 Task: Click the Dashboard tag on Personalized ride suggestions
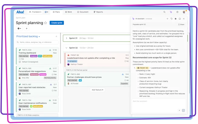[34, 74]
